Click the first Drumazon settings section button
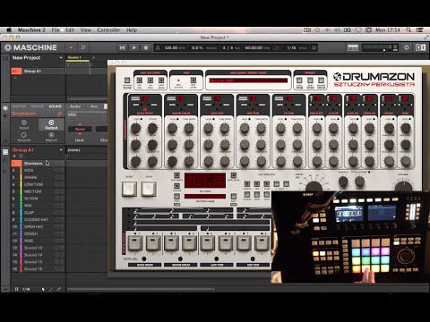 (x=140, y=80)
